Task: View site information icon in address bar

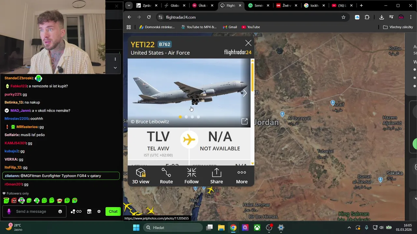Action: (160, 17)
